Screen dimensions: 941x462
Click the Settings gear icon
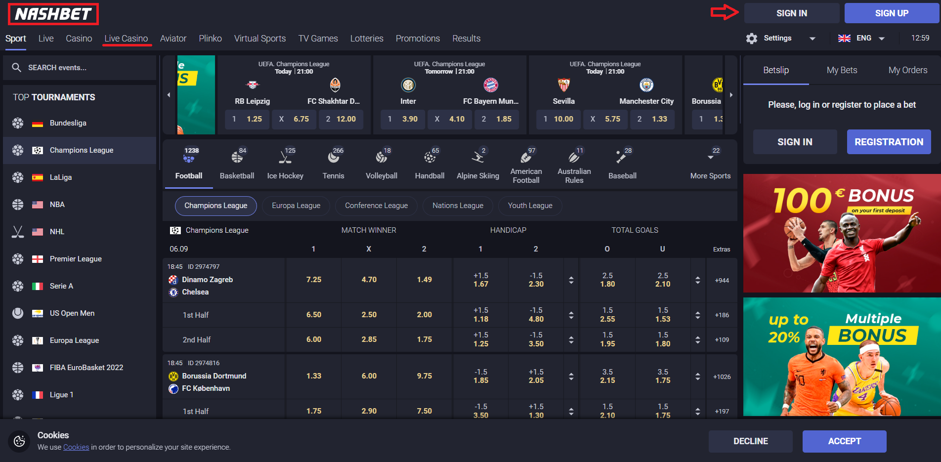pyautogui.click(x=752, y=39)
